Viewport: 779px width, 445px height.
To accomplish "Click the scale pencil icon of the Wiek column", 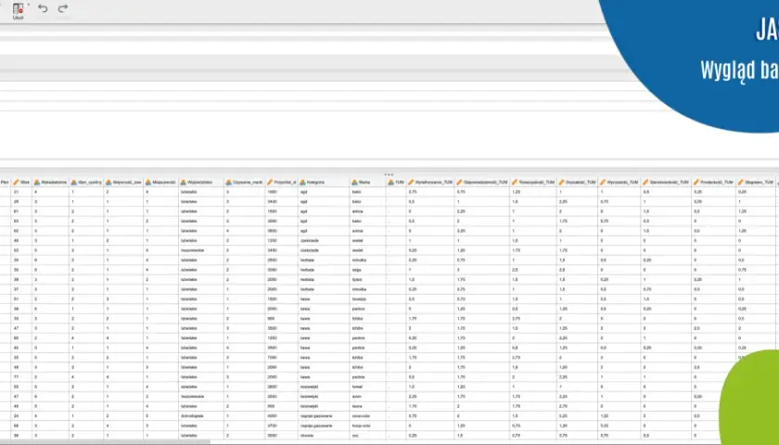I will 16,183.
